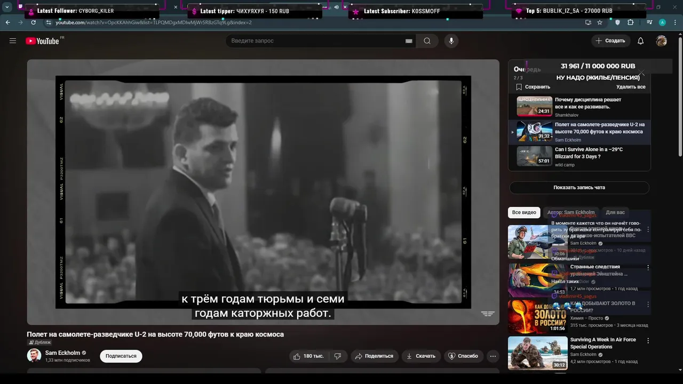Open more actions menu under the video
Screen dimensions: 683x384
tap(493, 356)
